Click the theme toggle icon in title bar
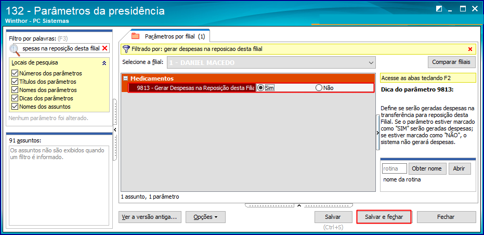The height and width of the screenshot is (235, 484). pyautogui.click(x=439, y=9)
